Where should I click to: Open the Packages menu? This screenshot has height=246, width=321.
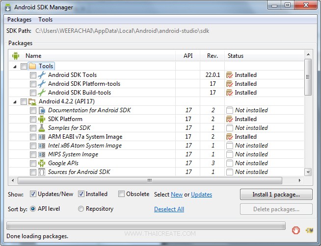pyautogui.click(x=20, y=20)
